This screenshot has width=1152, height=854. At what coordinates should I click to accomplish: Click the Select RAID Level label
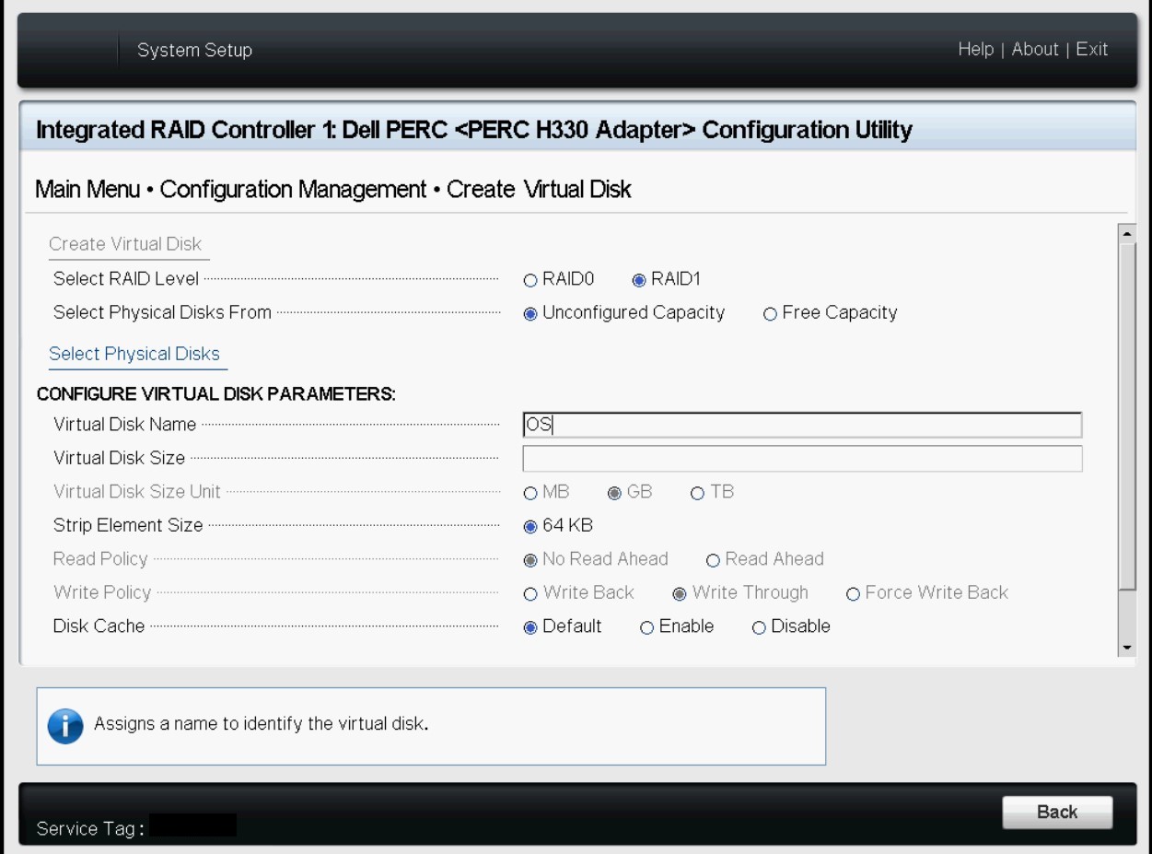[x=126, y=279]
